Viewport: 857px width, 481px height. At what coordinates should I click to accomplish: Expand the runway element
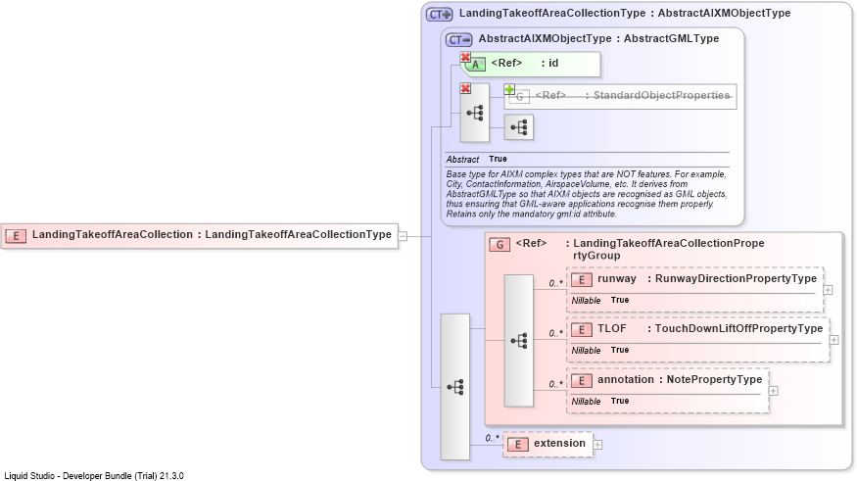tap(828, 290)
